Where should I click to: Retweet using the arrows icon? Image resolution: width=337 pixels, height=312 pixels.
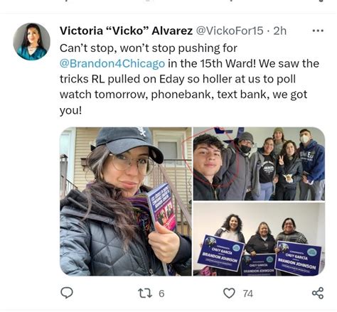[x=145, y=294]
